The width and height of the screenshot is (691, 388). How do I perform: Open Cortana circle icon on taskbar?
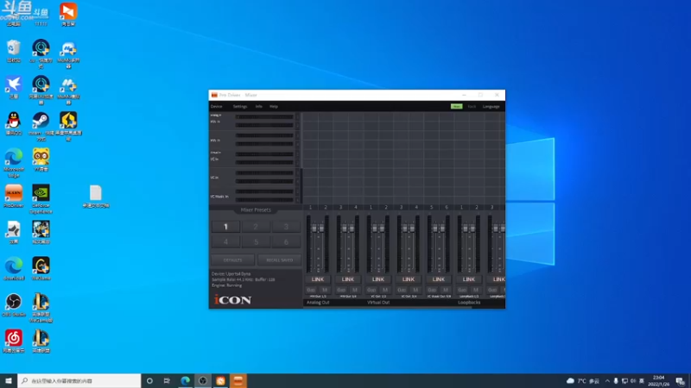[x=149, y=380]
